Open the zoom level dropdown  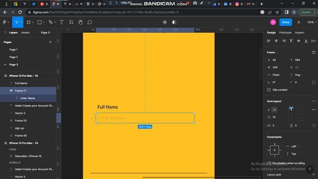[312, 22]
